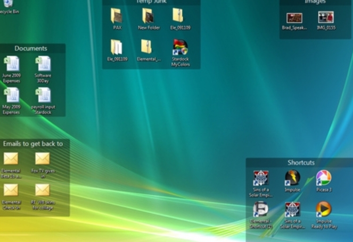Select the Emails to get back to fence title
The height and width of the screenshot is (242, 353).
pos(33,144)
